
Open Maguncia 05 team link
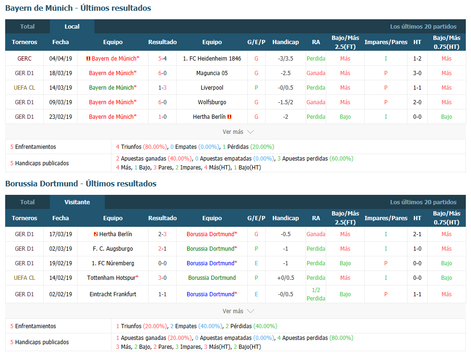(x=212, y=73)
